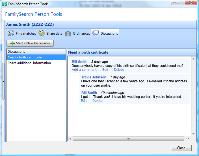Image resolution: width=199 pixels, height=156 pixels.
Task: Edit the wedding portrait reply
Action: [x=84, y=101]
